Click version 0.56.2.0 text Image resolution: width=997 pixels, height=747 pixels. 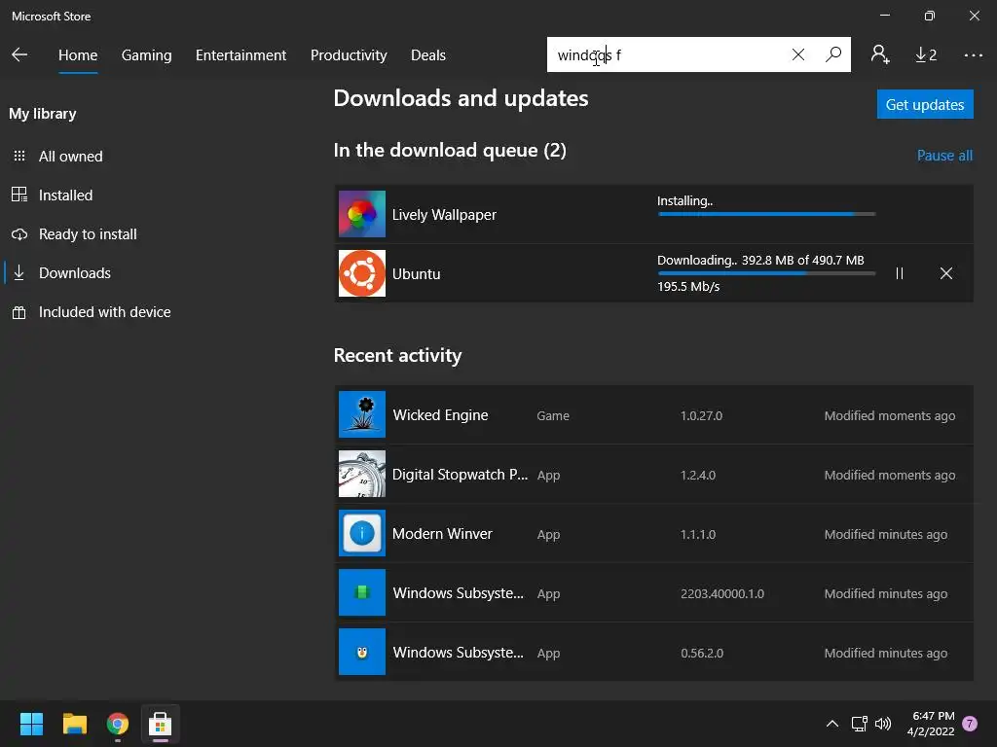click(x=702, y=653)
